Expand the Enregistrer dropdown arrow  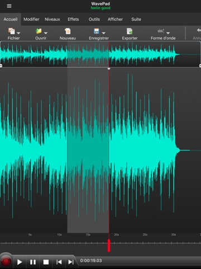click(x=104, y=33)
